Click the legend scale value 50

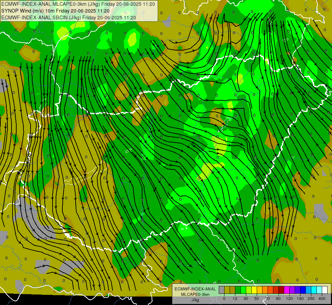(257, 299)
